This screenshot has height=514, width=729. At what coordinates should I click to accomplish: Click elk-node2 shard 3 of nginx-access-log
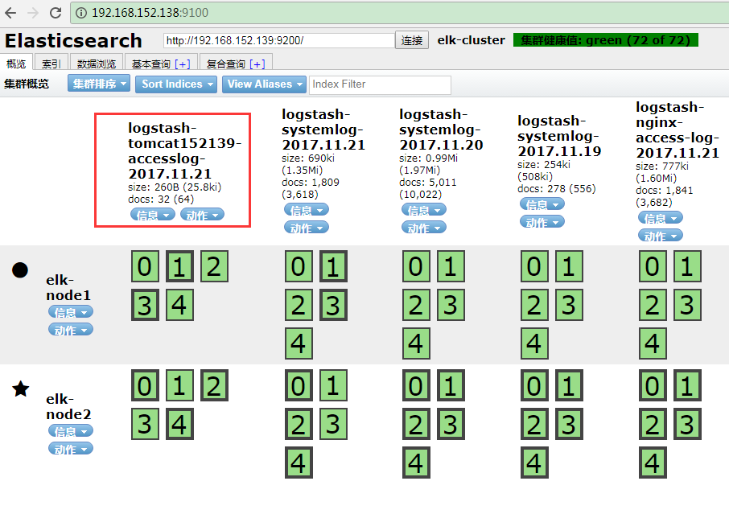point(687,424)
